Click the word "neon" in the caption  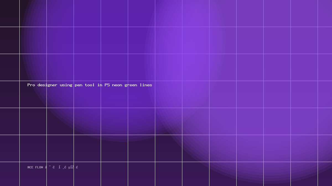[x=117, y=85]
